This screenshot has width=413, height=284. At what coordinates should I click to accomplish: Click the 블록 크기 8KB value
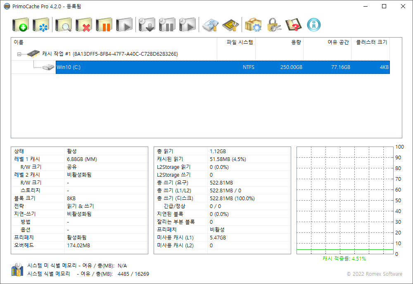[71, 199]
